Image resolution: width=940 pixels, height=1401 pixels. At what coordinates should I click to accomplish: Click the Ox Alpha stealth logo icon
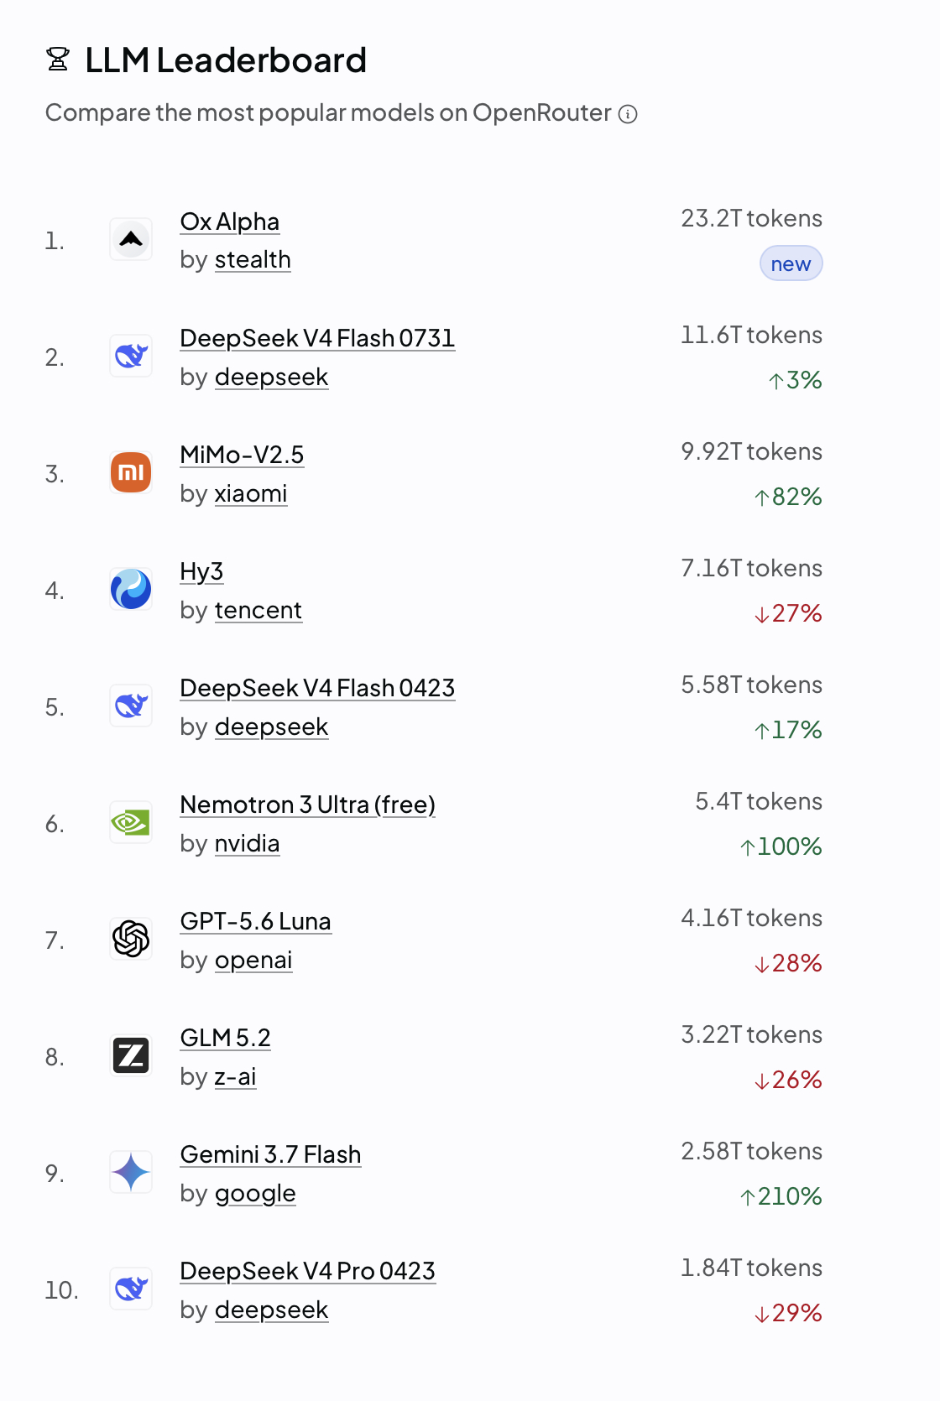[x=131, y=240]
